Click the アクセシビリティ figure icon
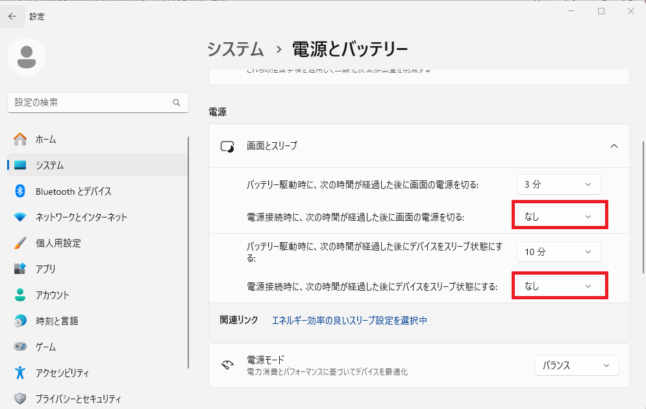 (19, 373)
